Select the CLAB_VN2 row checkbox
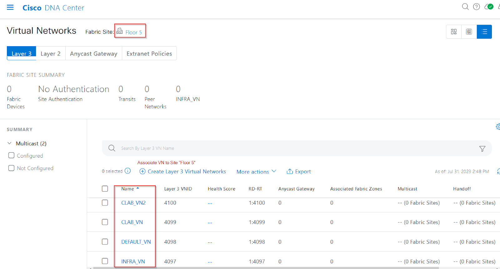500x269 pixels. (x=105, y=203)
